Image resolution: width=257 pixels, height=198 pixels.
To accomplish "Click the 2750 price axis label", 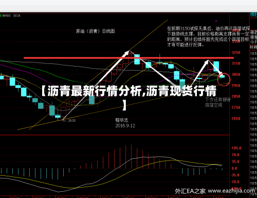I will pos(236,107).
